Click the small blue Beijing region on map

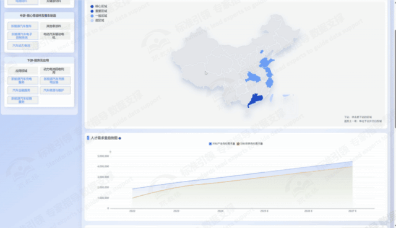point(262,51)
